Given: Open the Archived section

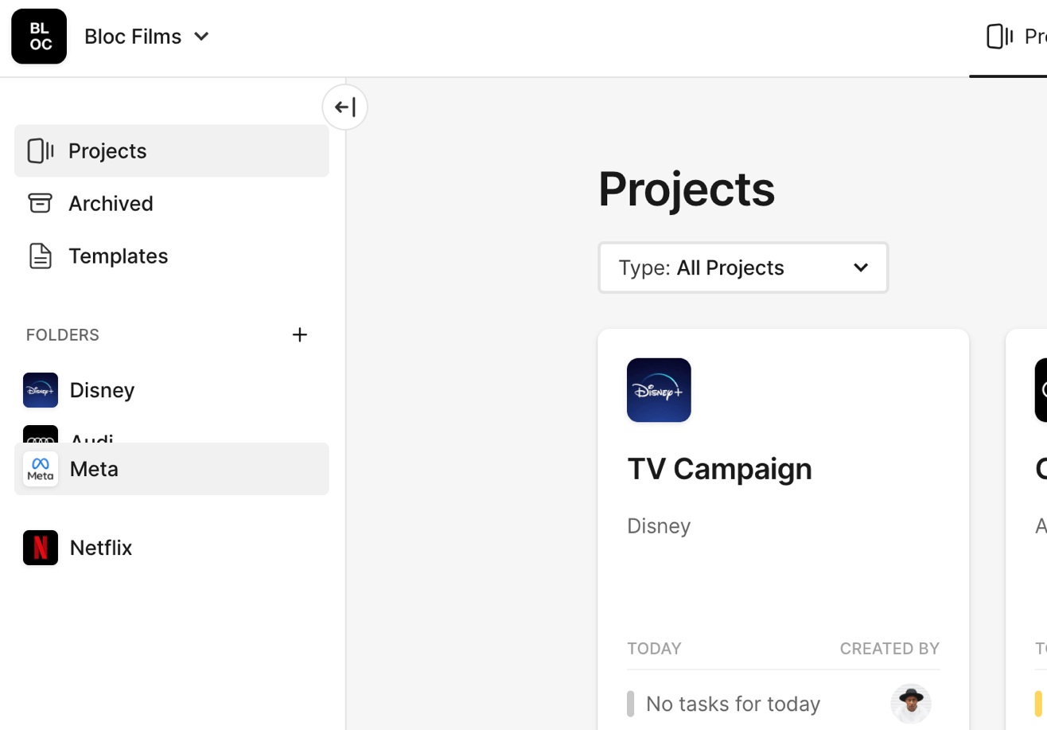Looking at the screenshot, I should click(x=111, y=204).
